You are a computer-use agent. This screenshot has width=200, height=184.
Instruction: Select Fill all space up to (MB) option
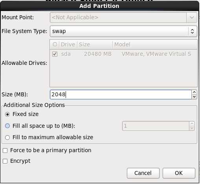pyautogui.click(x=7, y=126)
